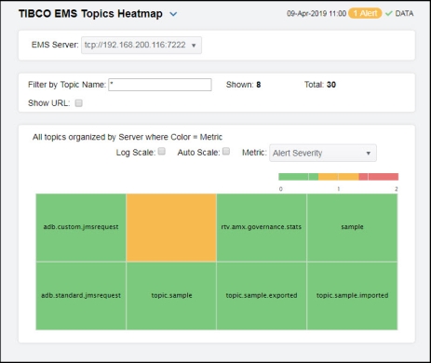The width and height of the screenshot is (431, 363).
Task: Open the Metric Alert Severity dropdown
Action: (x=323, y=153)
